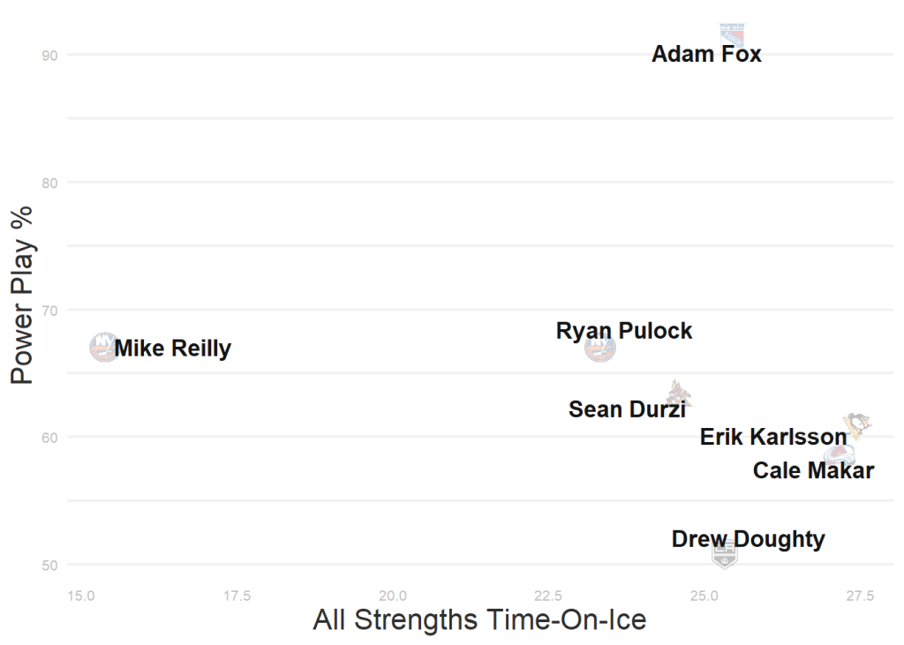Click the Power Play % axis title
Image resolution: width=904 pixels, height=645 pixels.
click(x=22, y=296)
